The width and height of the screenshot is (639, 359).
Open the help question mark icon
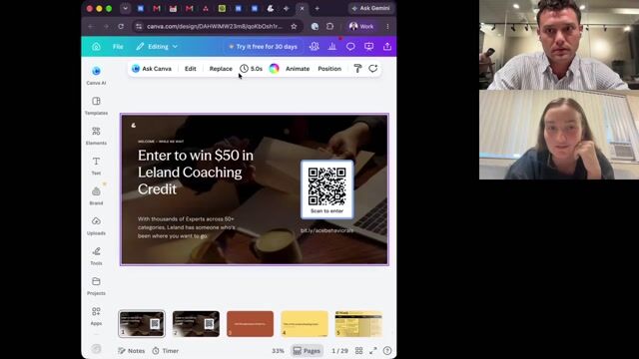[387, 350]
